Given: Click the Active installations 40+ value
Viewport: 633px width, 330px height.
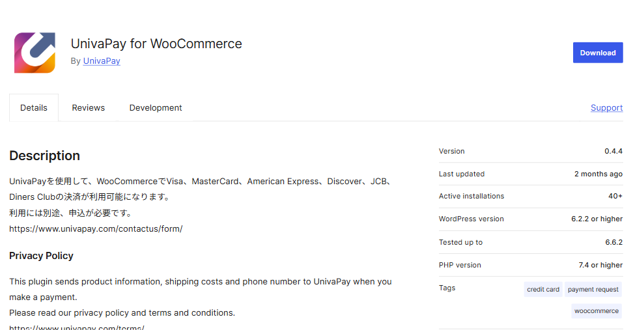Looking at the screenshot, I should [x=615, y=197].
